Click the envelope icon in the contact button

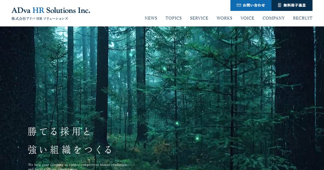[x=239, y=5]
